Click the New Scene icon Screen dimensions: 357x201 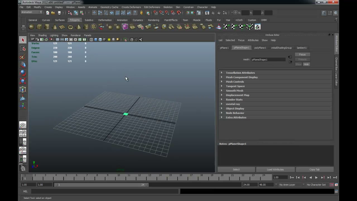click(48, 13)
